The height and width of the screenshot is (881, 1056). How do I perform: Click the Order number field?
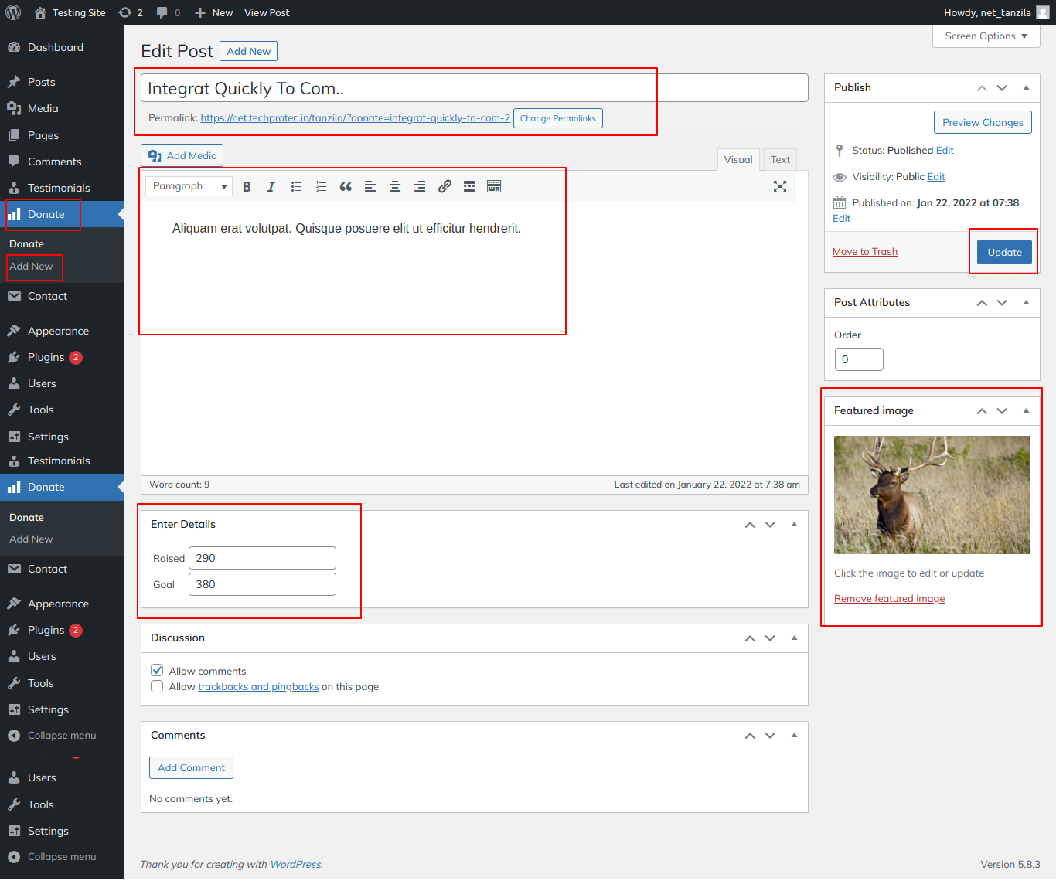click(x=859, y=359)
